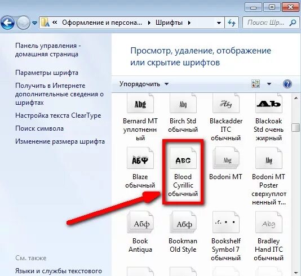Open Изменение размера шрифта link
The height and width of the screenshot is (276, 301).
pos(60,141)
